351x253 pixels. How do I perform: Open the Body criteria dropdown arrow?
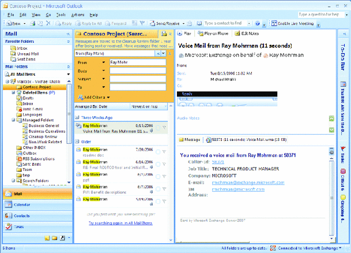[104, 70]
